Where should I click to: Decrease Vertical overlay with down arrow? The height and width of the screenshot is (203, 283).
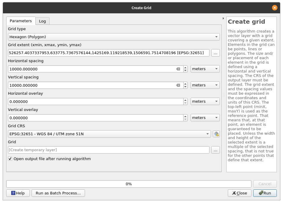point(185,119)
